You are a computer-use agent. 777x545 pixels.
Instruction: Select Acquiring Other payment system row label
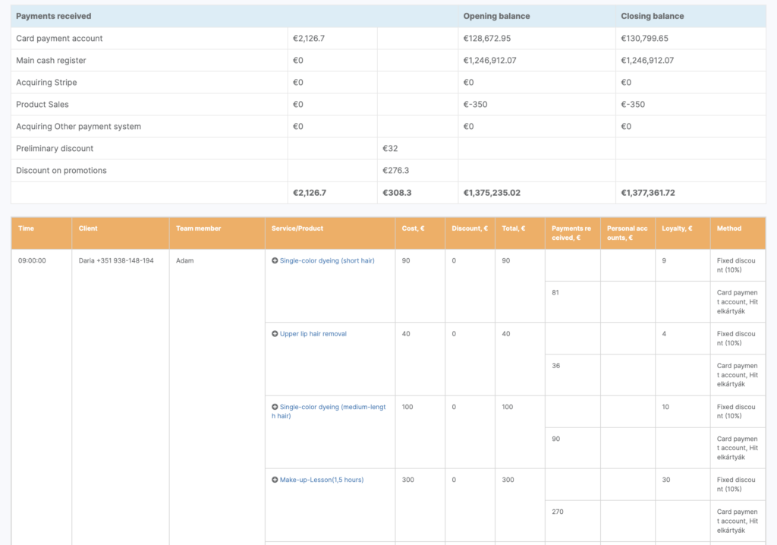click(x=78, y=127)
